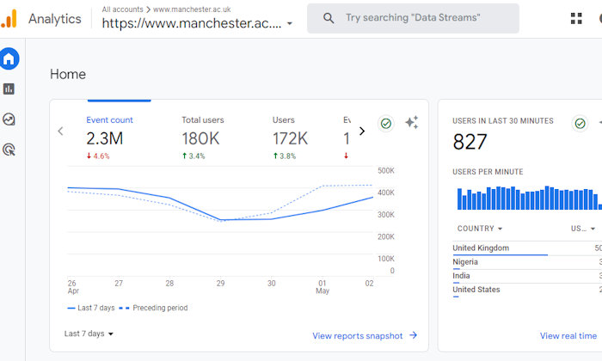Viewport: 602px width, 361px height.
Task: Select the Total users metric tab
Action: point(203,138)
